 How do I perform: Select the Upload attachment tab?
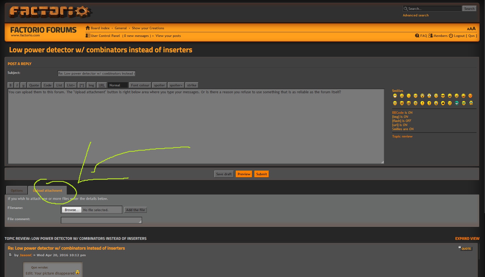pyautogui.click(x=47, y=191)
